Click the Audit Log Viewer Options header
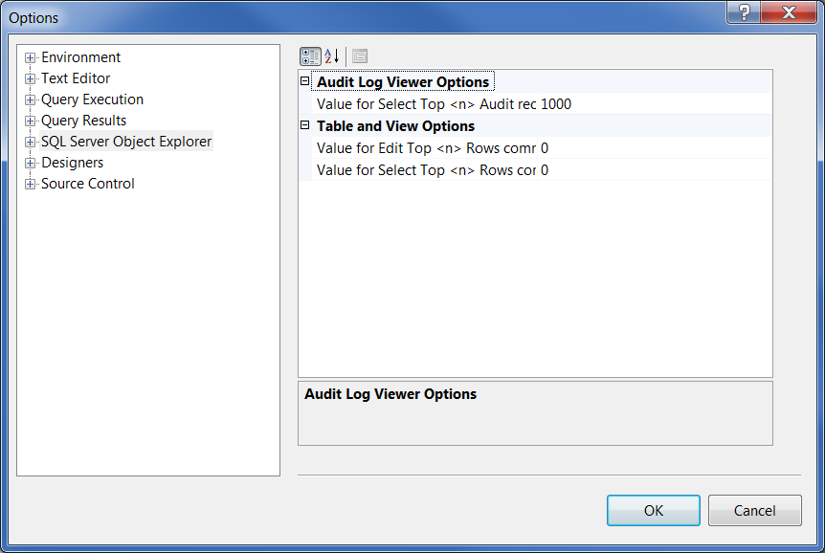 [403, 82]
